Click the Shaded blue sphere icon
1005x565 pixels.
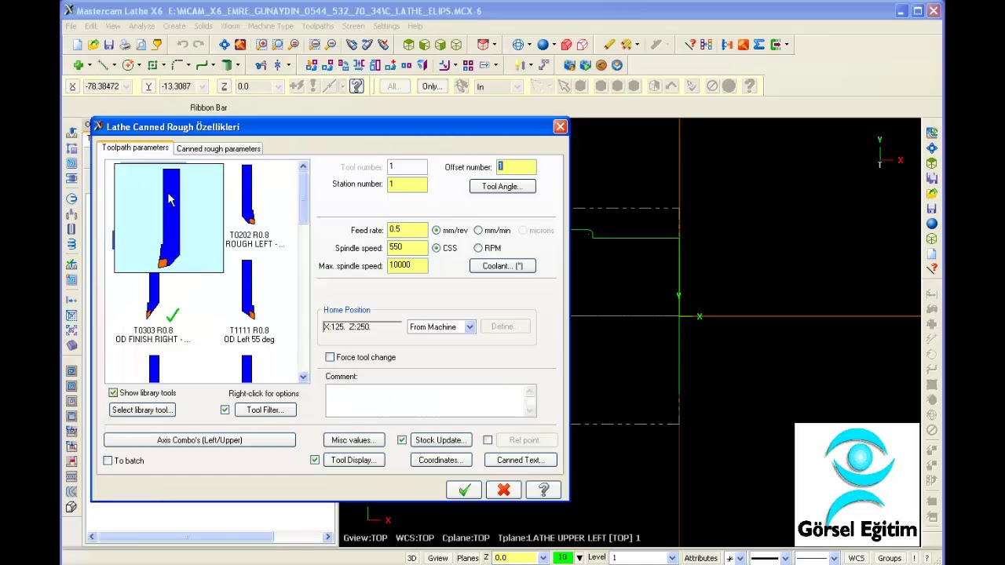(542, 45)
